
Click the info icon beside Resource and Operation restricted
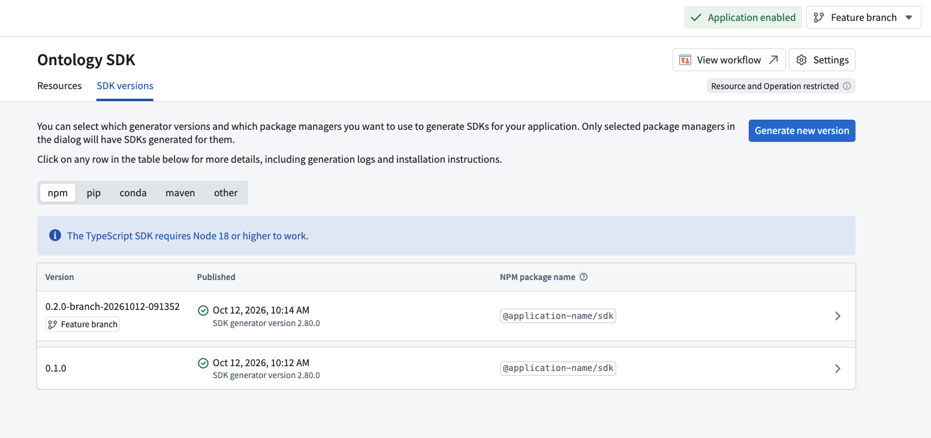[x=846, y=86]
